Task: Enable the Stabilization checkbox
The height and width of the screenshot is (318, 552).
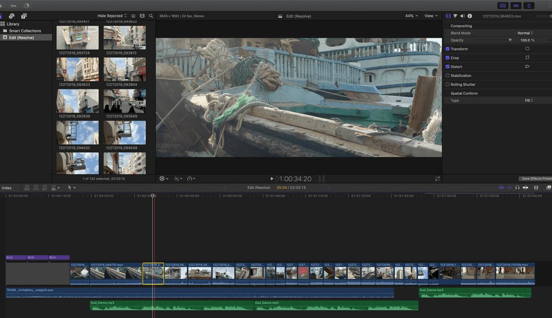Action: point(447,75)
